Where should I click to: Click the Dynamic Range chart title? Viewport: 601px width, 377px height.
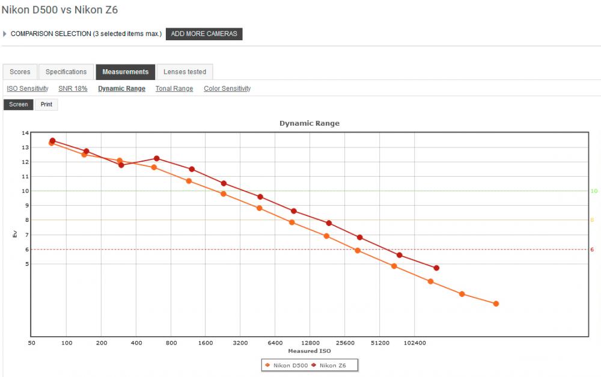(x=310, y=123)
